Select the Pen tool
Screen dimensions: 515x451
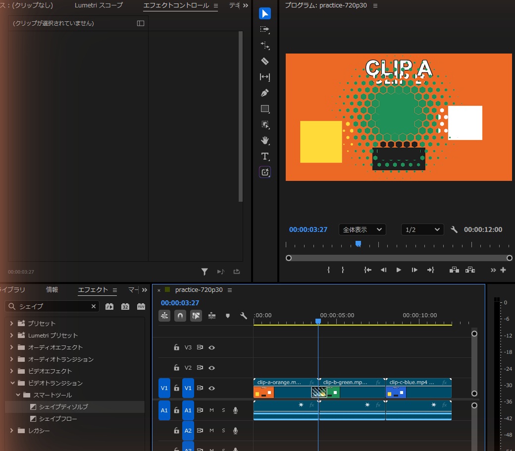(265, 93)
